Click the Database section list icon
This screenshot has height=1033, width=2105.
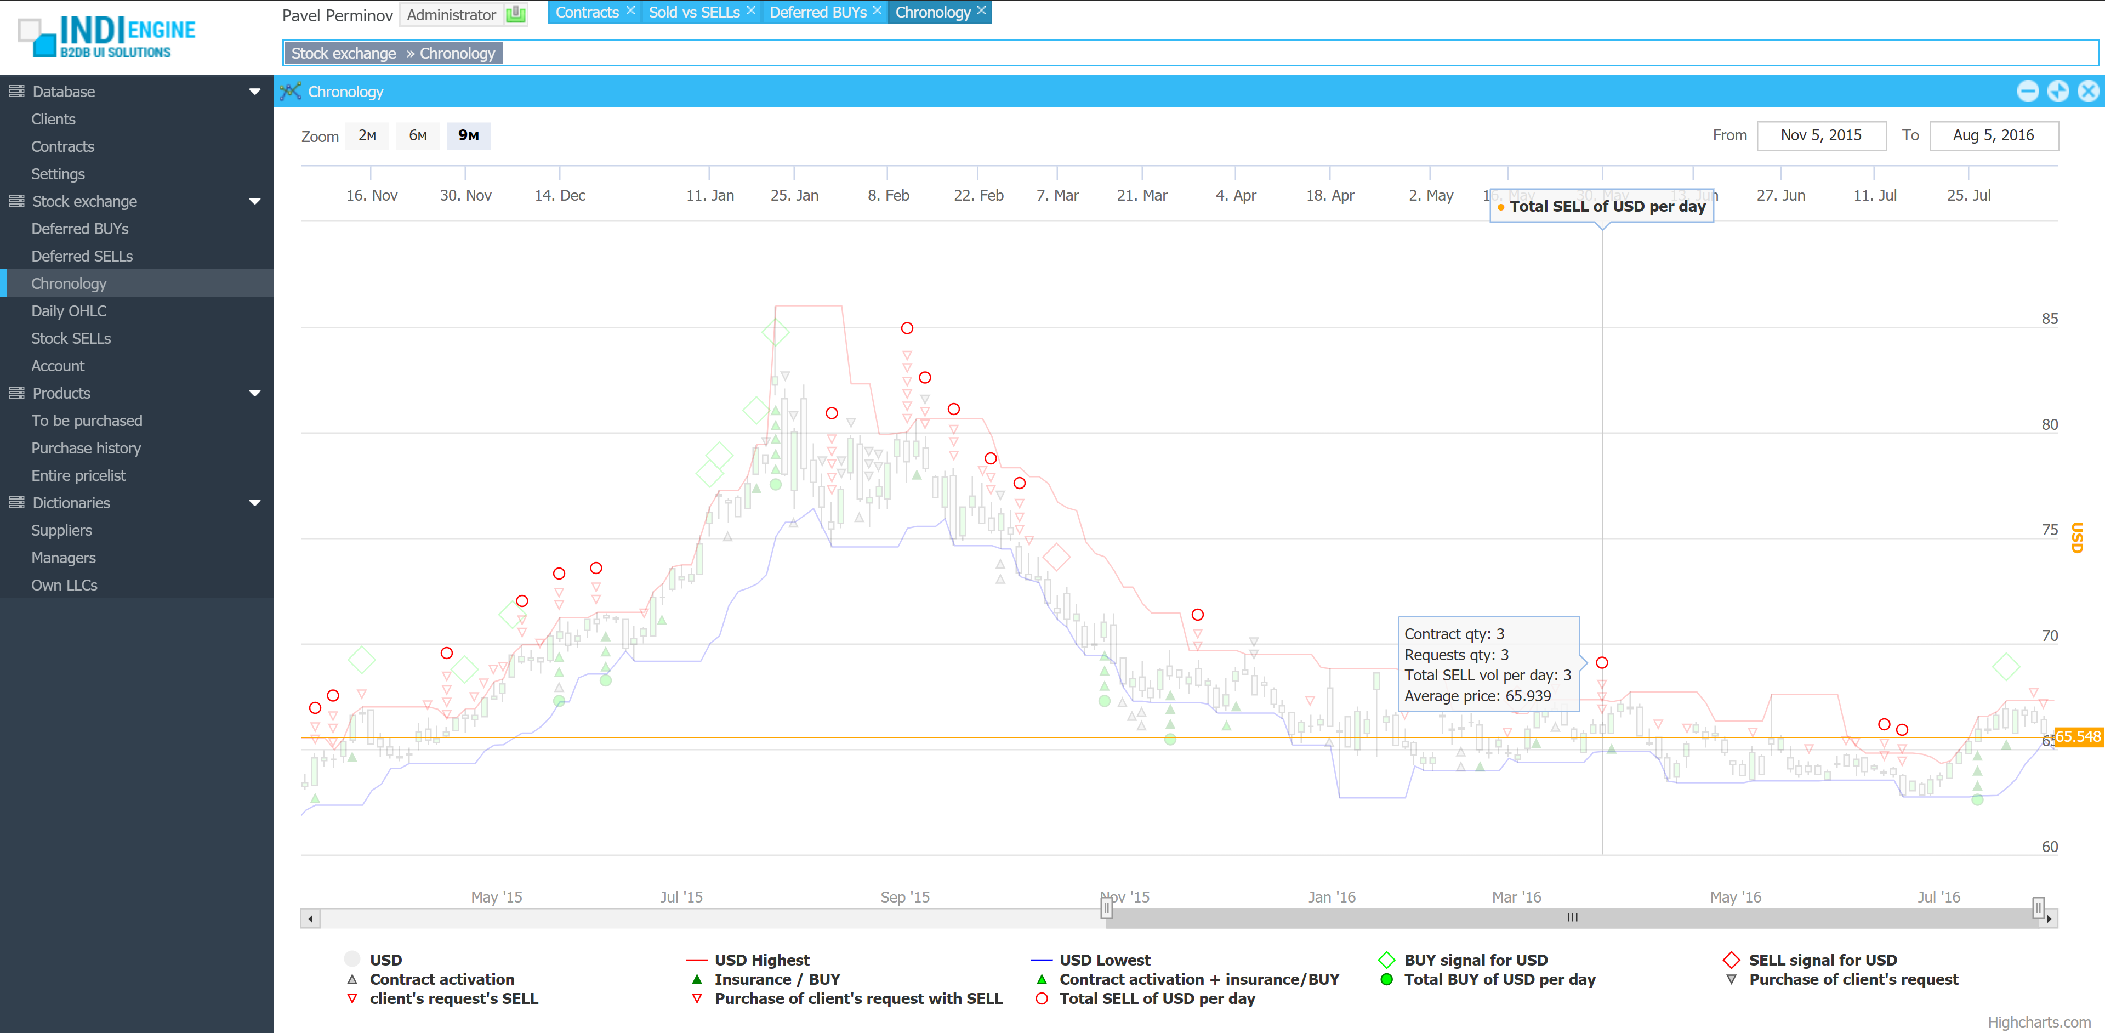click(x=16, y=90)
